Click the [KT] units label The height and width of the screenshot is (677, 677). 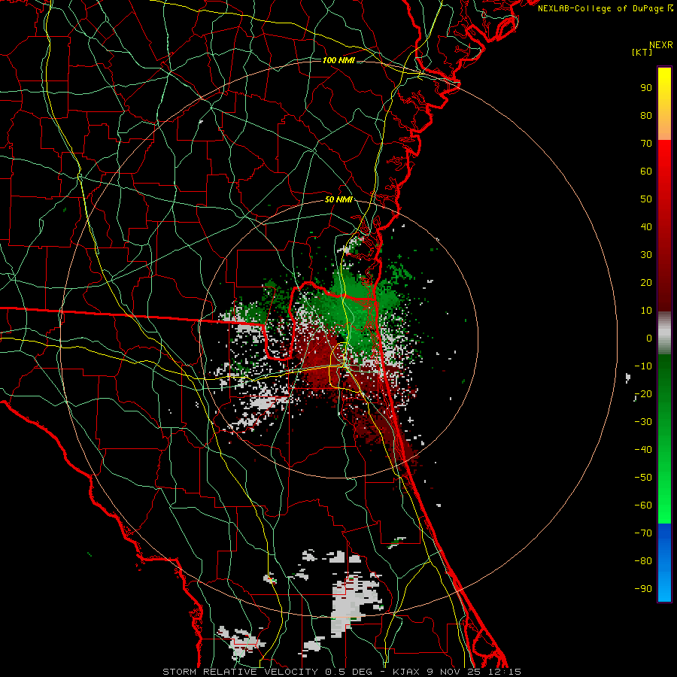[642, 52]
